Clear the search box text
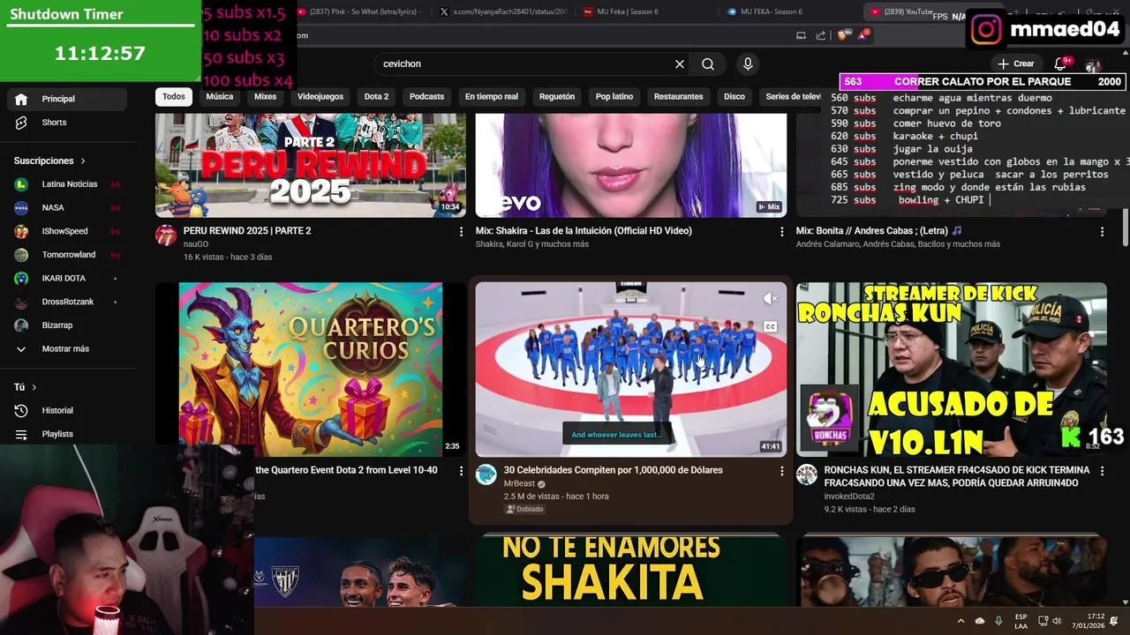This screenshot has height=635, width=1130. (680, 64)
